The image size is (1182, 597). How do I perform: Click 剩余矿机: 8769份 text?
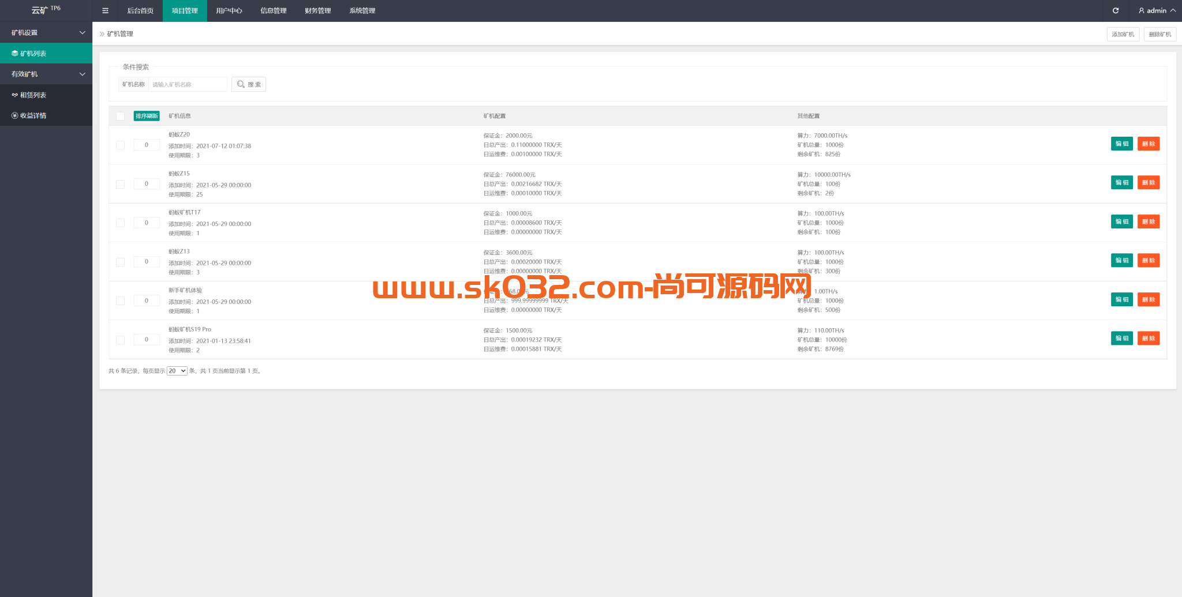(x=821, y=349)
